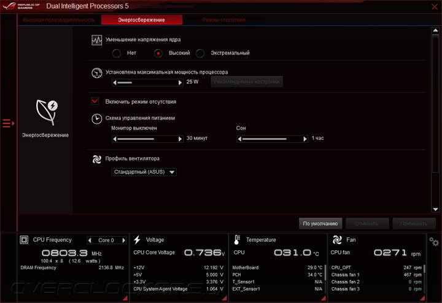The height and width of the screenshot is (303, 442).
Task: Increase the monitor off time
Action: tap(180, 139)
